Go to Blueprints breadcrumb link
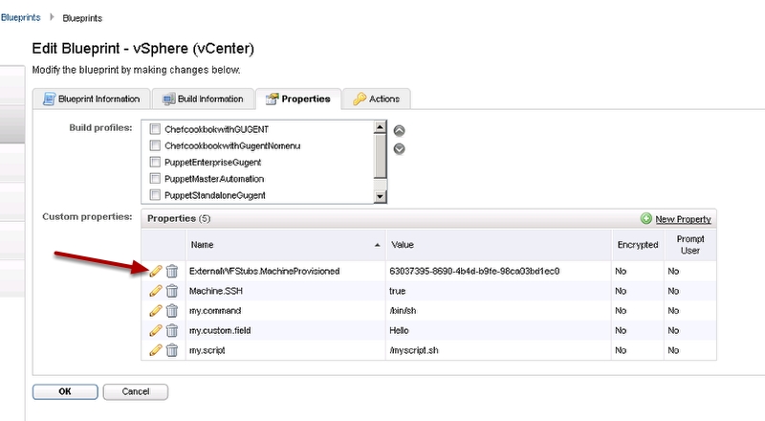 [19, 17]
